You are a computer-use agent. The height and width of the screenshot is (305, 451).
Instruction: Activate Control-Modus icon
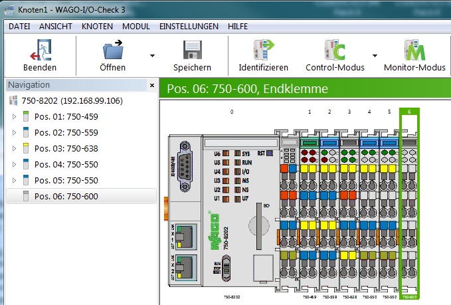(334, 51)
